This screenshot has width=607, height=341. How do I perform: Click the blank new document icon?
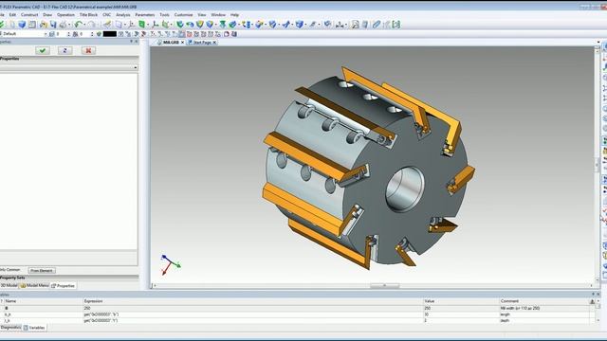[x=12, y=25]
